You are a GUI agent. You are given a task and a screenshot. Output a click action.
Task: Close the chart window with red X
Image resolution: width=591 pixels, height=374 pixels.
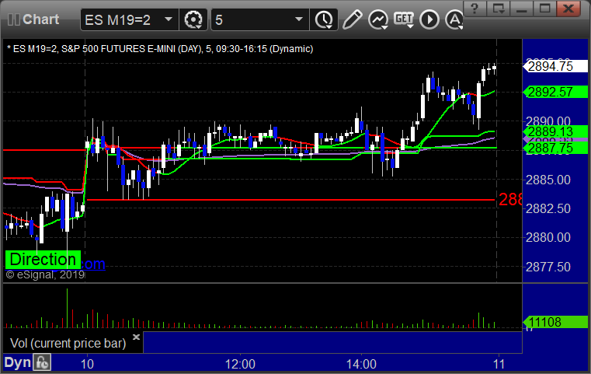tap(568, 9)
